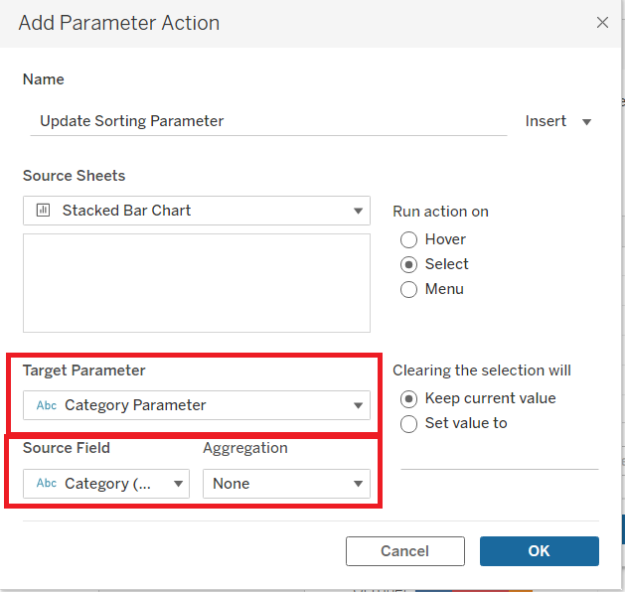The height and width of the screenshot is (592, 625).
Task: Click the Abc icon in Source Field
Action: tap(46, 484)
